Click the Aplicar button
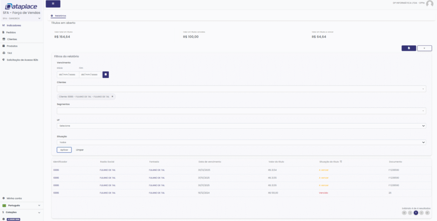Viewport: 437px width, 221px height. (x=64, y=150)
